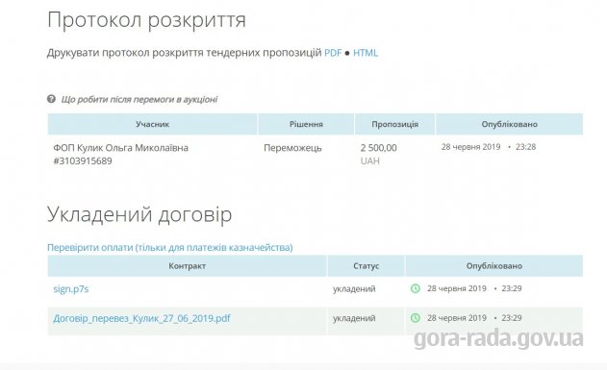This screenshot has height=370, width=607.
Task: Click date '28 червня 2019 • 23:28'
Action: [x=489, y=147]
